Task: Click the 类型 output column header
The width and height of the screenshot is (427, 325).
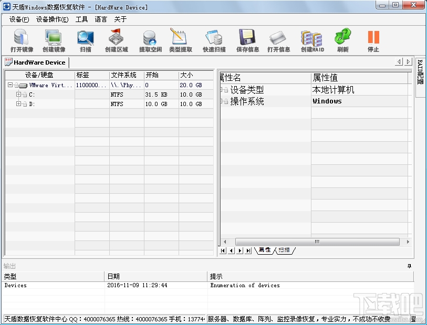Action: (x=53, y=277)
